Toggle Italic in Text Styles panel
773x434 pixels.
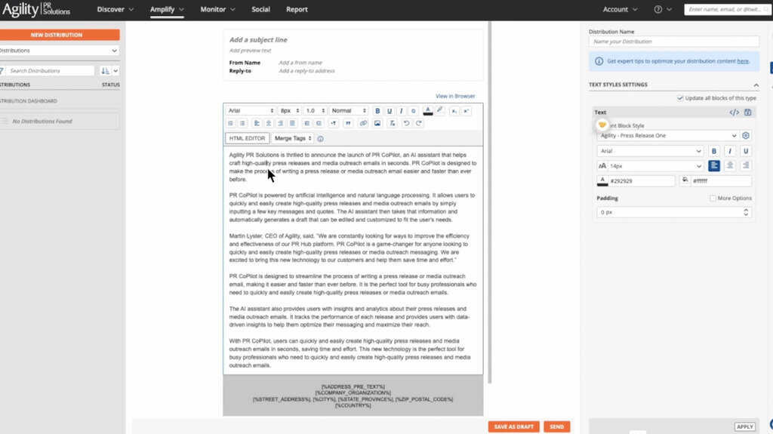(x=730, y=151)
